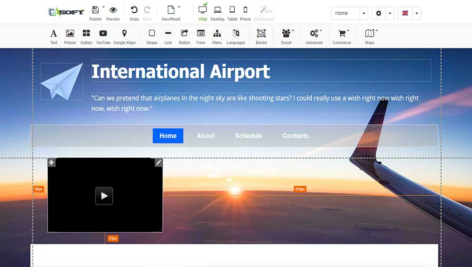Expand the settings gear dropdown arrow

[390, 13]
